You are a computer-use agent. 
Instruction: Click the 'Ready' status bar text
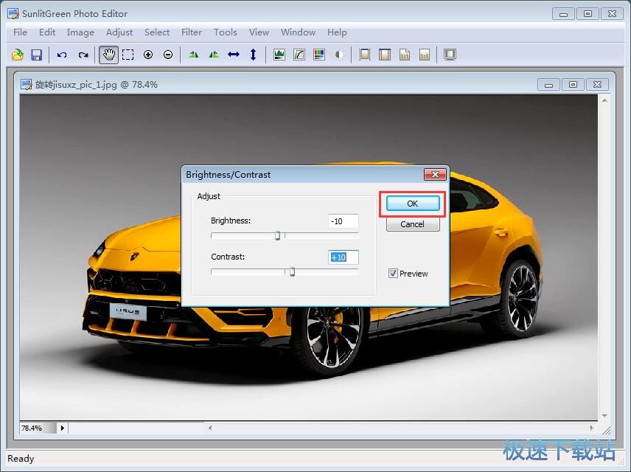point(21,459)
